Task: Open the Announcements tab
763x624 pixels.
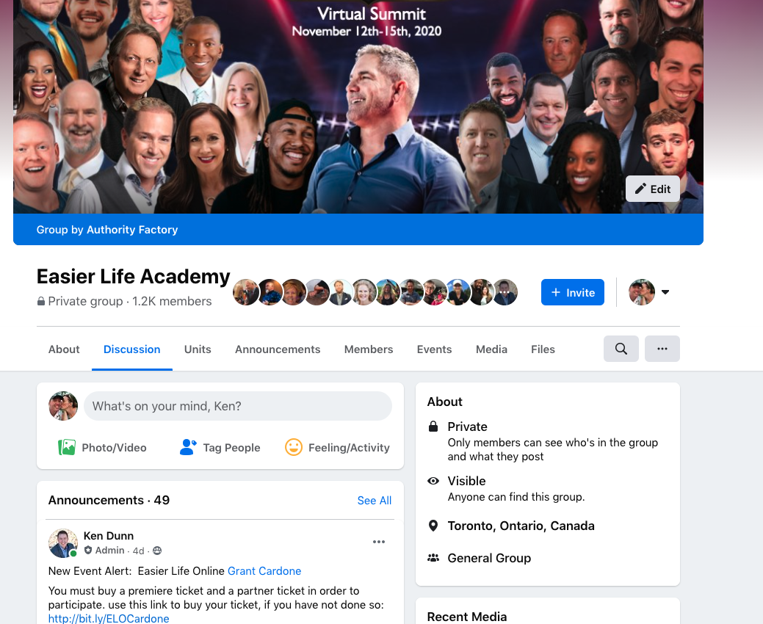Action: point(278,349)
